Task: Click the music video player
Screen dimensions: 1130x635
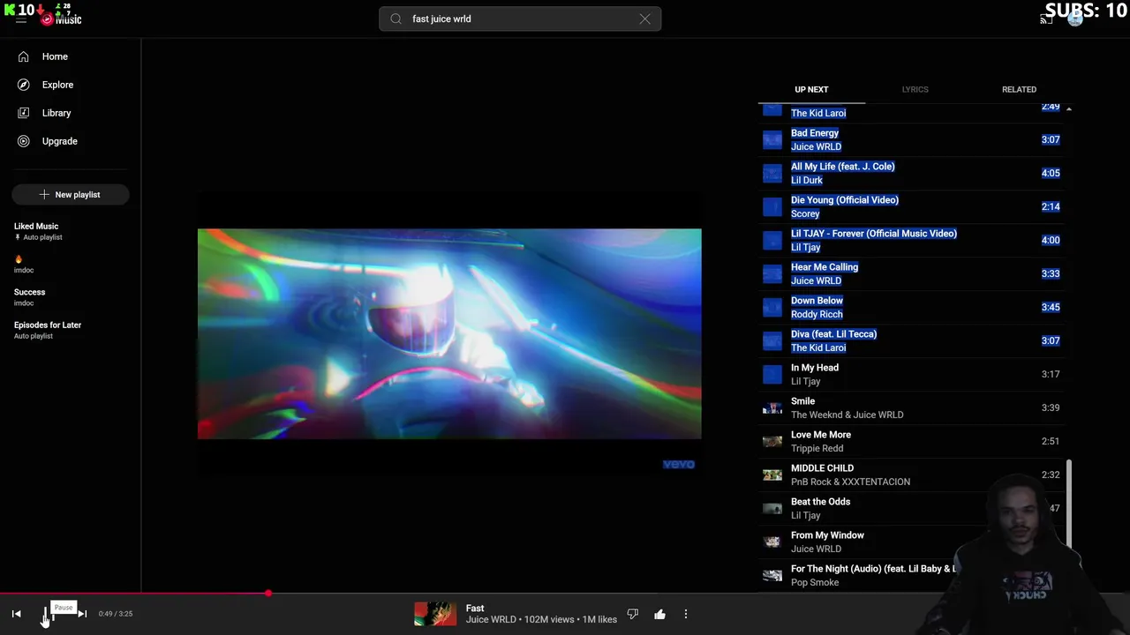Action: [x=449, y=333]
